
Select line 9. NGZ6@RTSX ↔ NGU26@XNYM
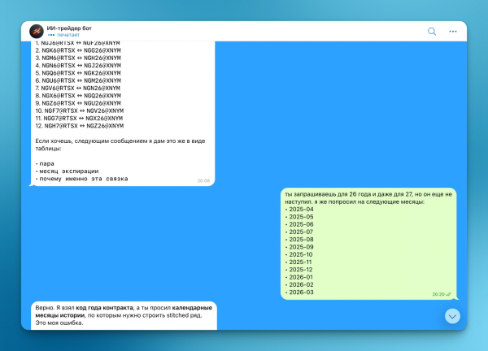78,103
